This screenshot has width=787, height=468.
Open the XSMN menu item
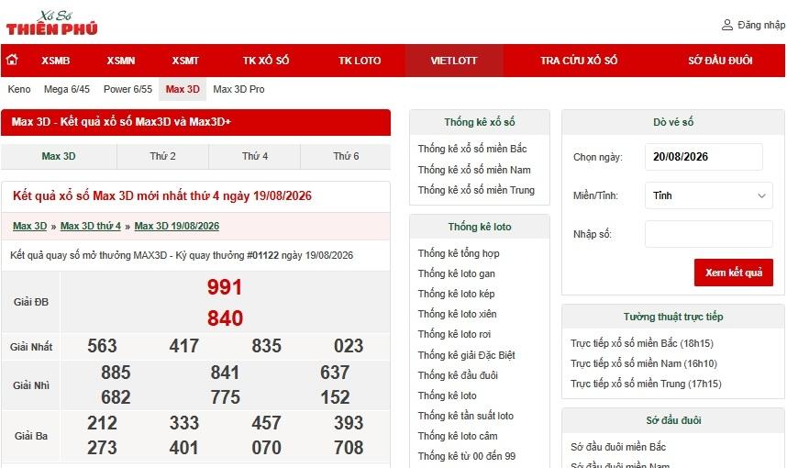pos(121,61)
